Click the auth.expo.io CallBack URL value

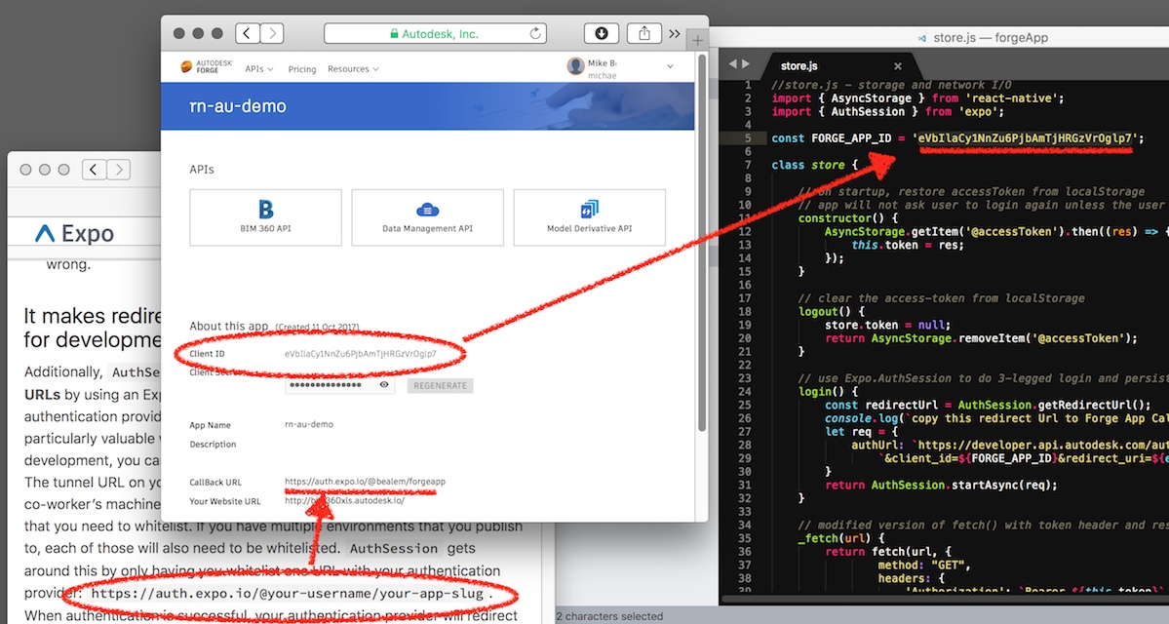[365, 482]
